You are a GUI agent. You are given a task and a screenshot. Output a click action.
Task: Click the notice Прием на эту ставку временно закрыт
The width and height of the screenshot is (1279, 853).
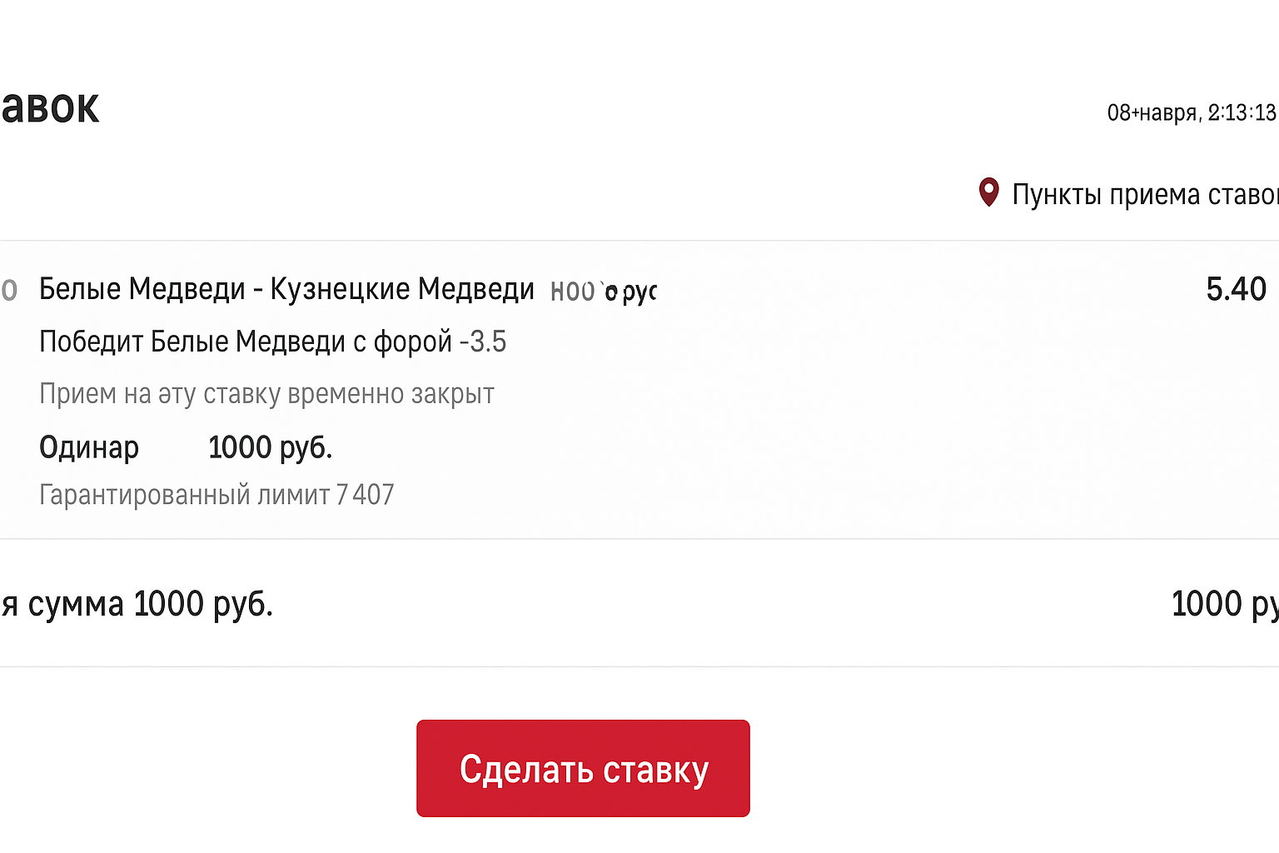click(x=266, y=393)
